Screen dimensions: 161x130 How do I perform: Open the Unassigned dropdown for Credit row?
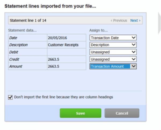pyautogui.click(x=113, y=59)
